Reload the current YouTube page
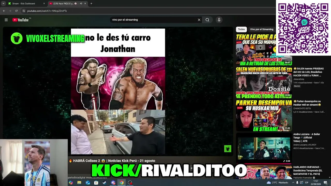The height and width of the screenshot is (186, 331). [16, 11]
